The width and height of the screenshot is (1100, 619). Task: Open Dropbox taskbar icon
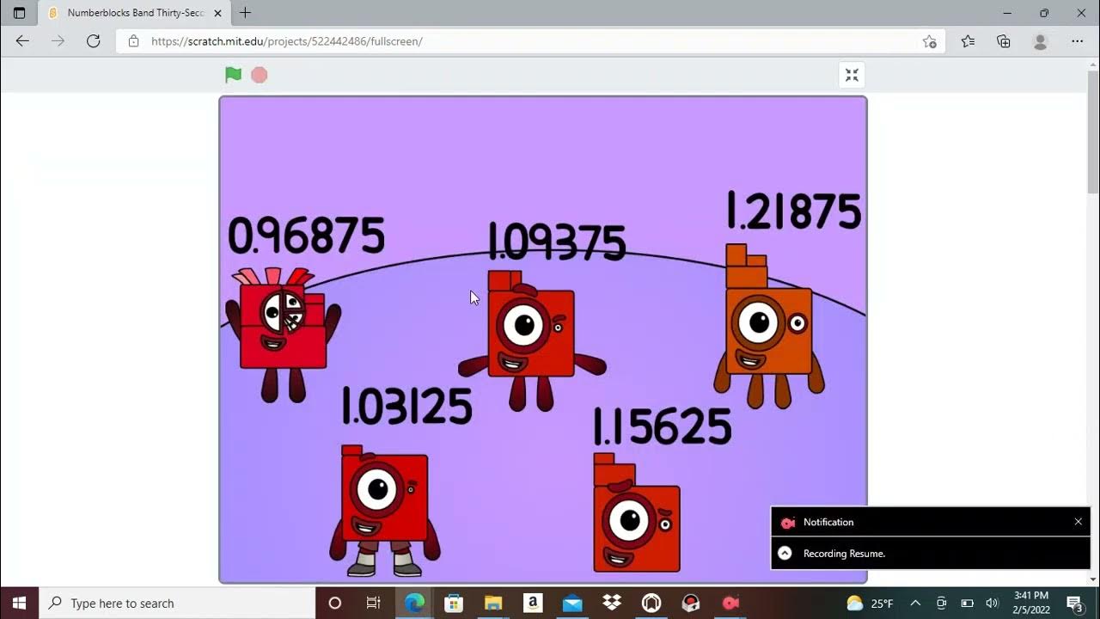click(x=612, y=603)
